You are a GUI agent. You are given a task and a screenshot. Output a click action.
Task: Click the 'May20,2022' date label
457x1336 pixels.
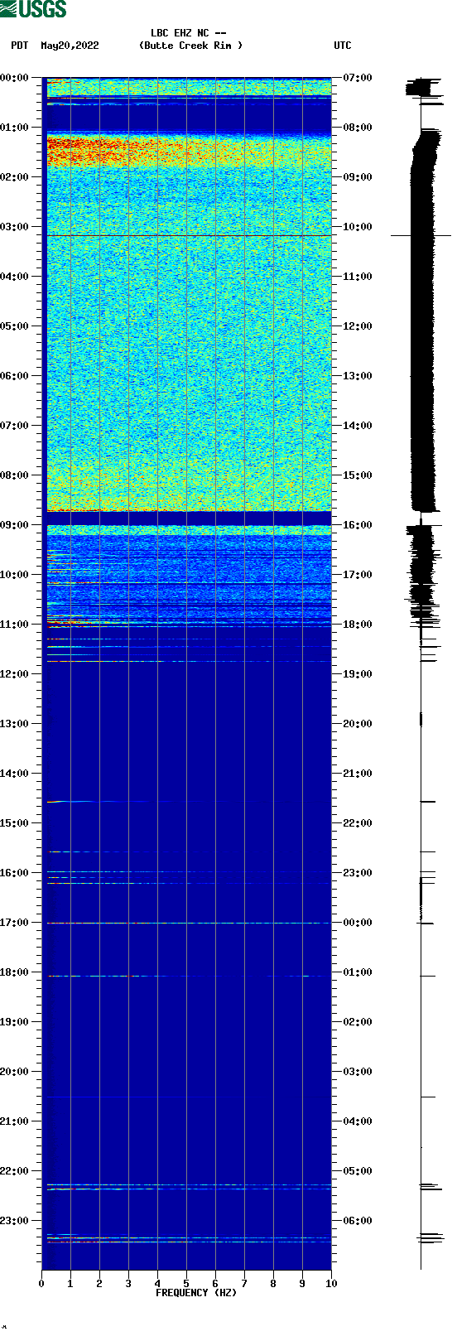[70, 46]
